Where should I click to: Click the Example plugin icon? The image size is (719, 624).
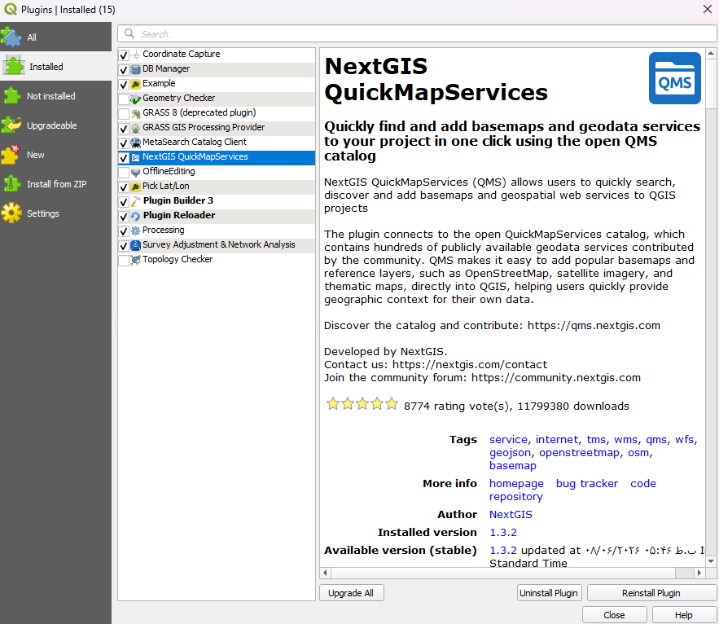[136, 85]
